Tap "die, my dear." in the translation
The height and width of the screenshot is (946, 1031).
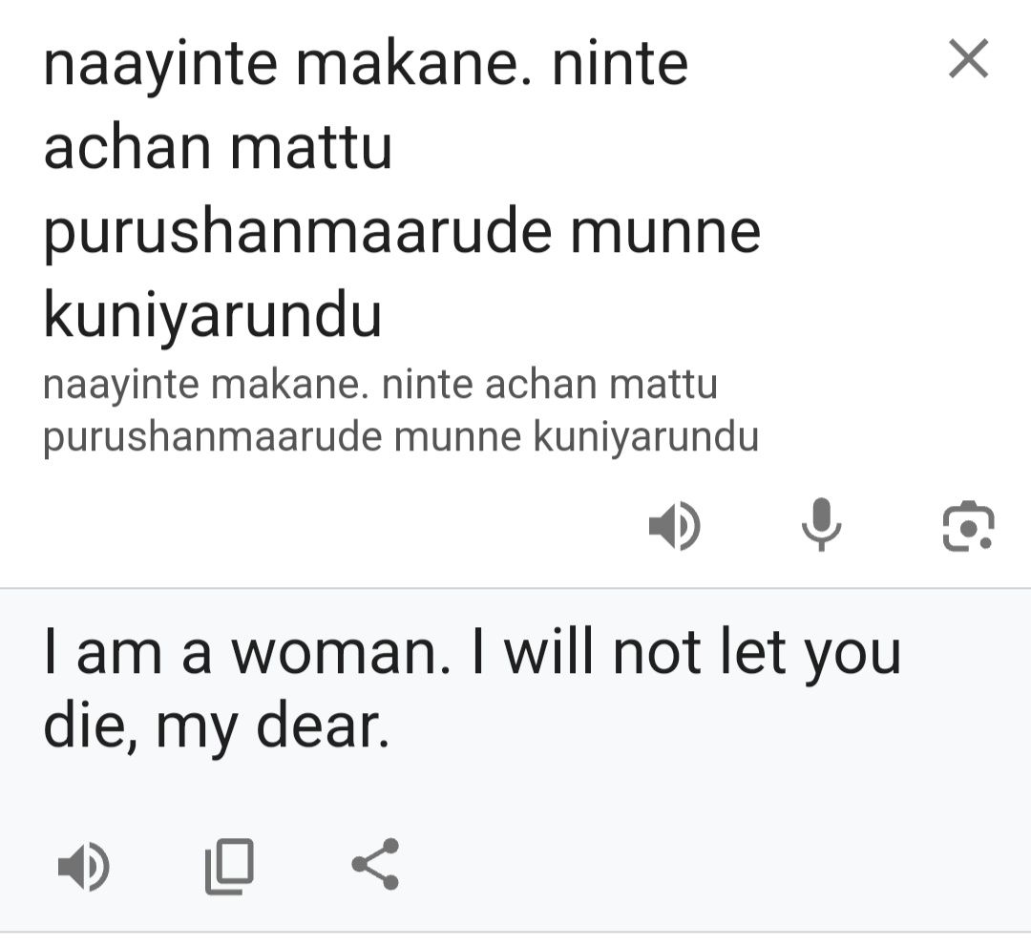pos(217,727)
